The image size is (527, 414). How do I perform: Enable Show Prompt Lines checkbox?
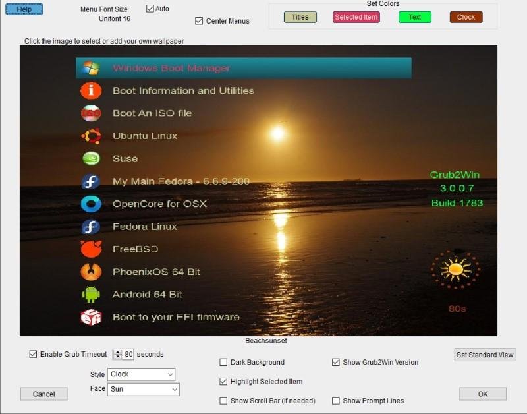pyautogui.click(x=335, y=401)
